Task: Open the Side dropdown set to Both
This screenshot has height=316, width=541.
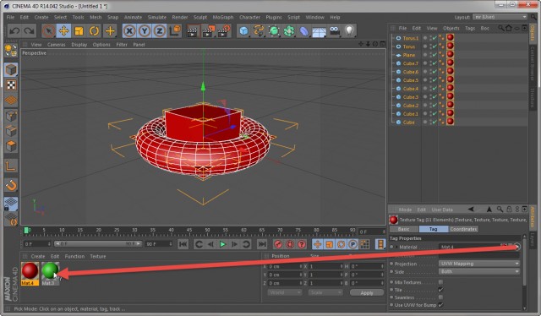Action: pyautogui.click(x=479, y=271)
